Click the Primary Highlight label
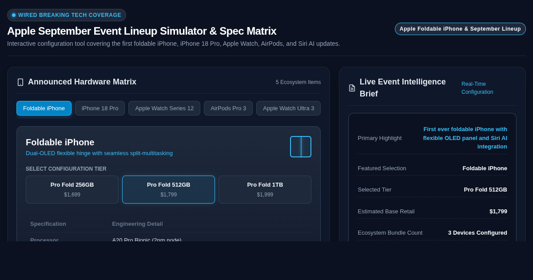This screenshot has height=280, width=533. (x=380, y=138)
